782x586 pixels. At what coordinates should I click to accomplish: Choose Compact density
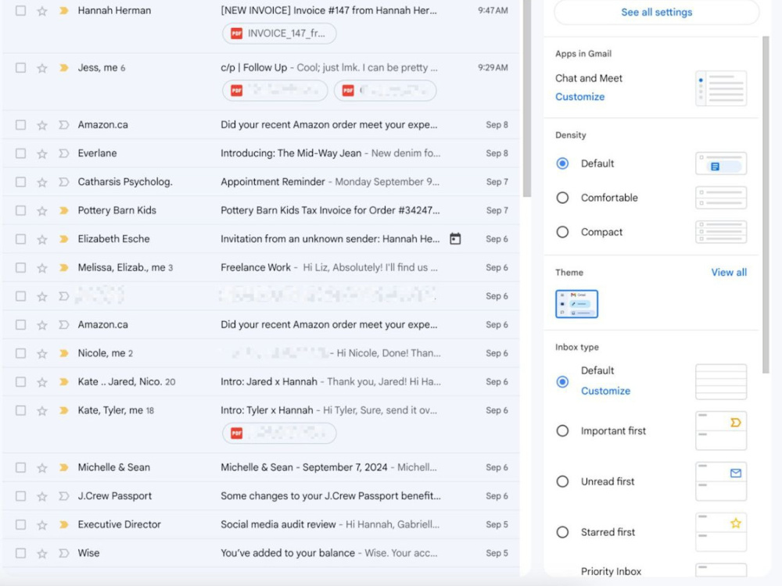(x=562, y=232)
